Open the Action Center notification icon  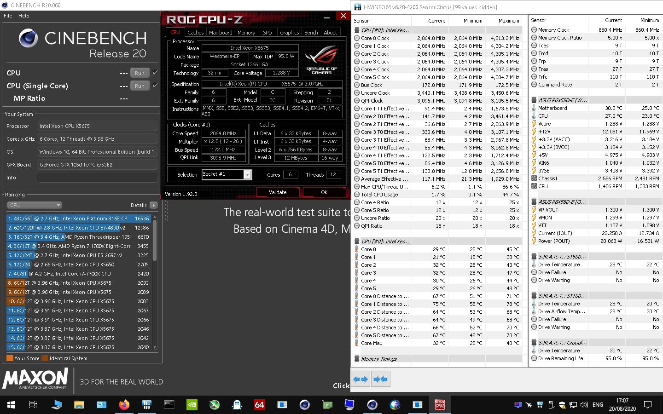click(648, 405)
